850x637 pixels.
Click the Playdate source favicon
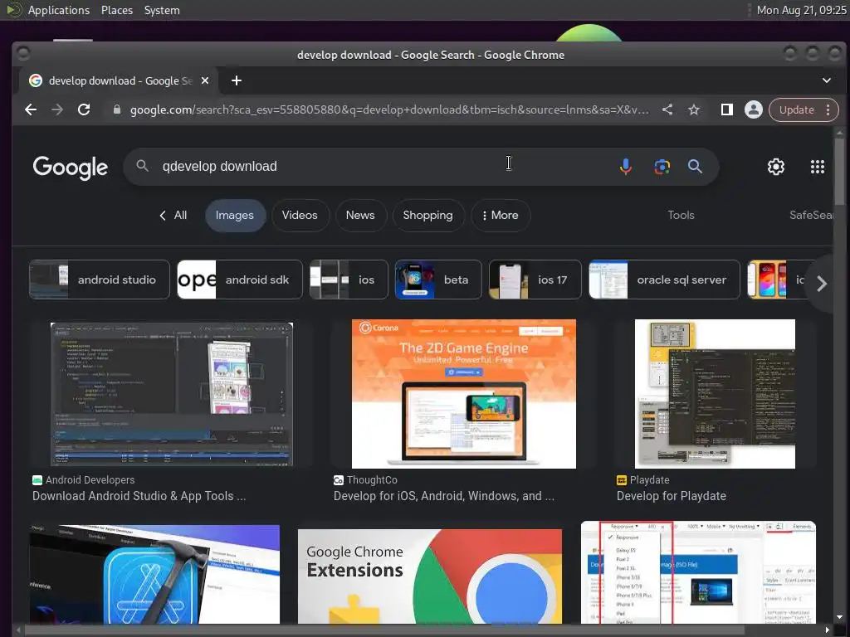(622, 480)
